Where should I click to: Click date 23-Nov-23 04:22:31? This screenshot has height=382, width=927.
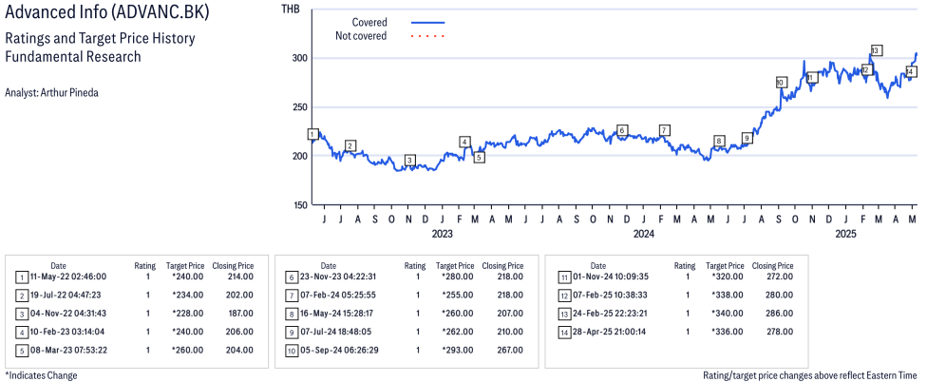pos(338,277)
